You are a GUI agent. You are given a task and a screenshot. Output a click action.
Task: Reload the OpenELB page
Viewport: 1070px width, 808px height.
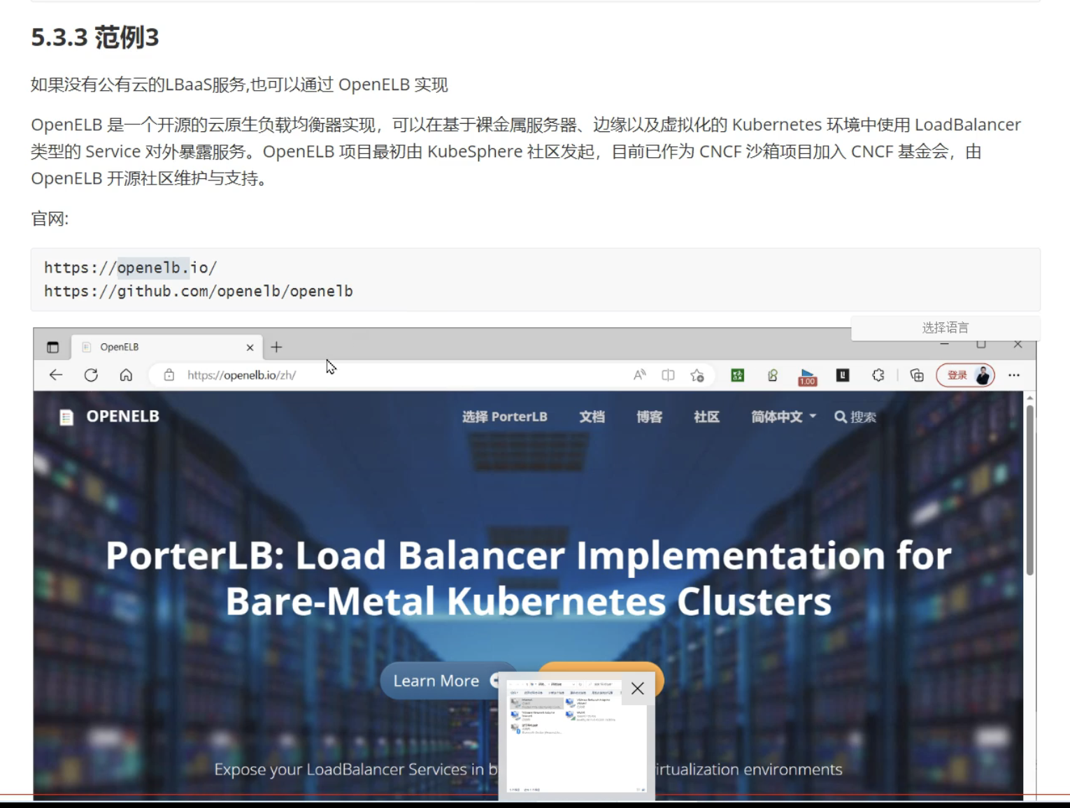click(91, 375)
